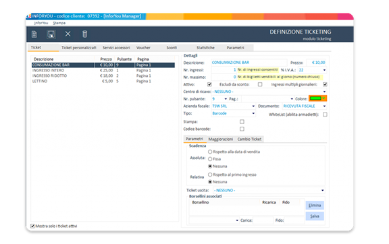Click the Fido input field
389x244 pixels.
[294, 220]
